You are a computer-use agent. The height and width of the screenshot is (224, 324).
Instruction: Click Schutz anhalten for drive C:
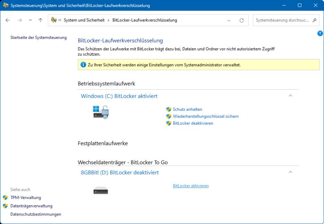pyautogui.click(x=187, y=109)
